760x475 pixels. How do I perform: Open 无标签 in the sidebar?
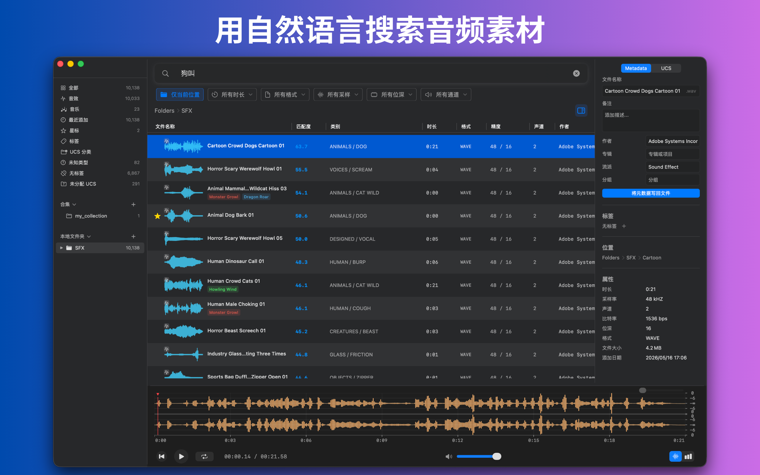point(100,173)
